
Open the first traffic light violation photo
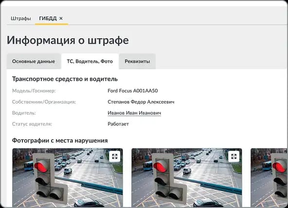click(68, 178)
